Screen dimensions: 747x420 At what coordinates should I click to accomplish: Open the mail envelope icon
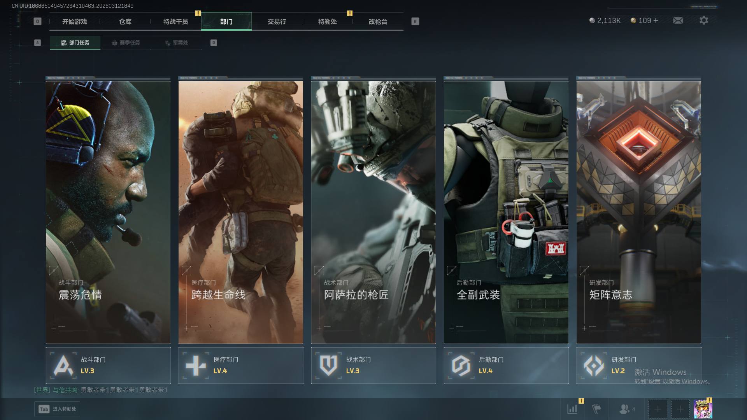[678, 20]
